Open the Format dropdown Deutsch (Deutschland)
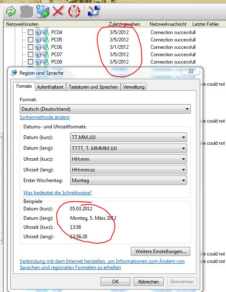 (x=105, y=109)
